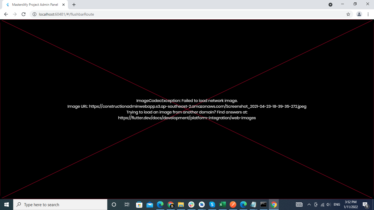This screenshot has width=374, height=210.
Task: Open the Command Prompt from the taskbar
Action: coord(263,204)
